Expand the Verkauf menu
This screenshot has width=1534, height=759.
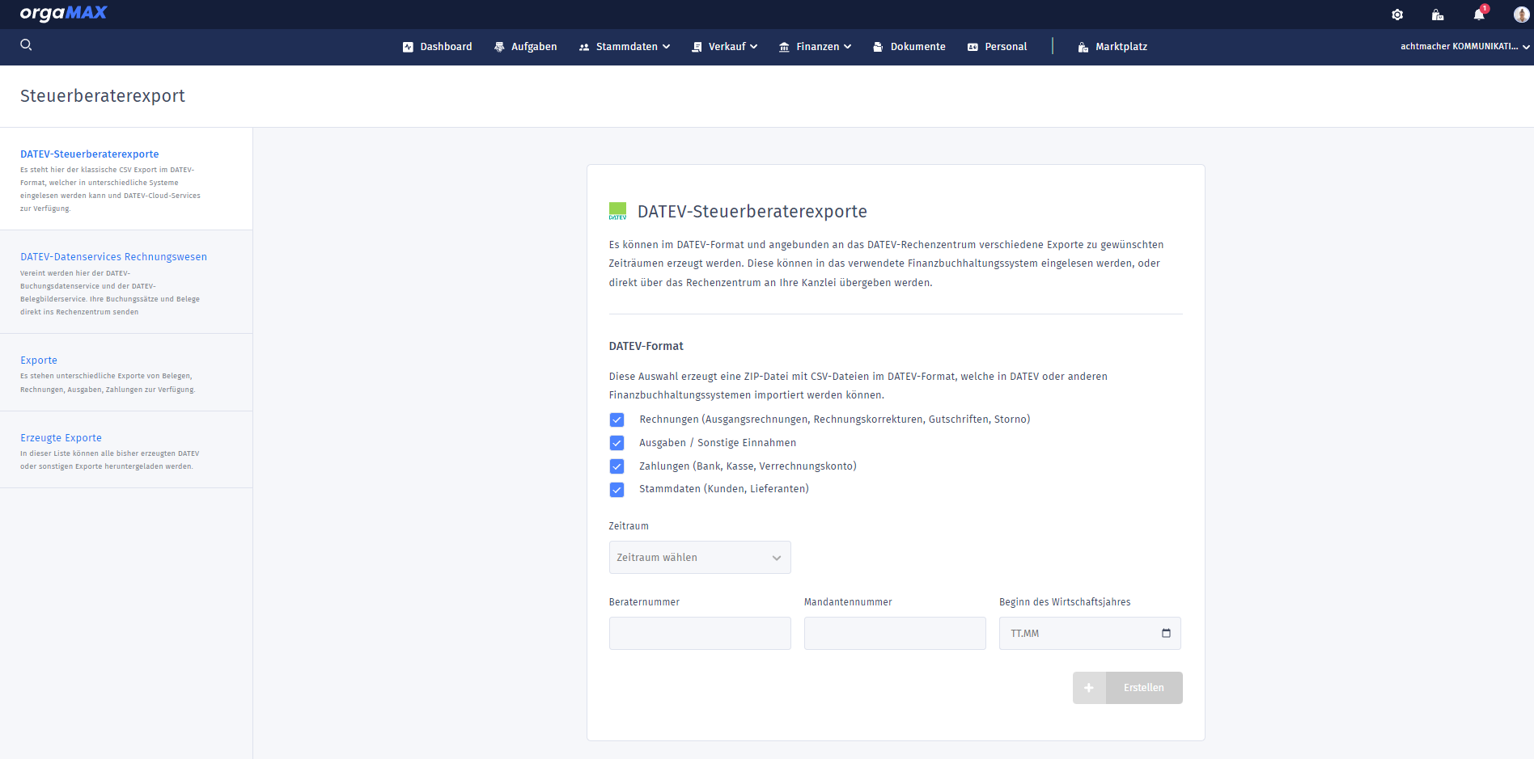click(x=725, y=47)
